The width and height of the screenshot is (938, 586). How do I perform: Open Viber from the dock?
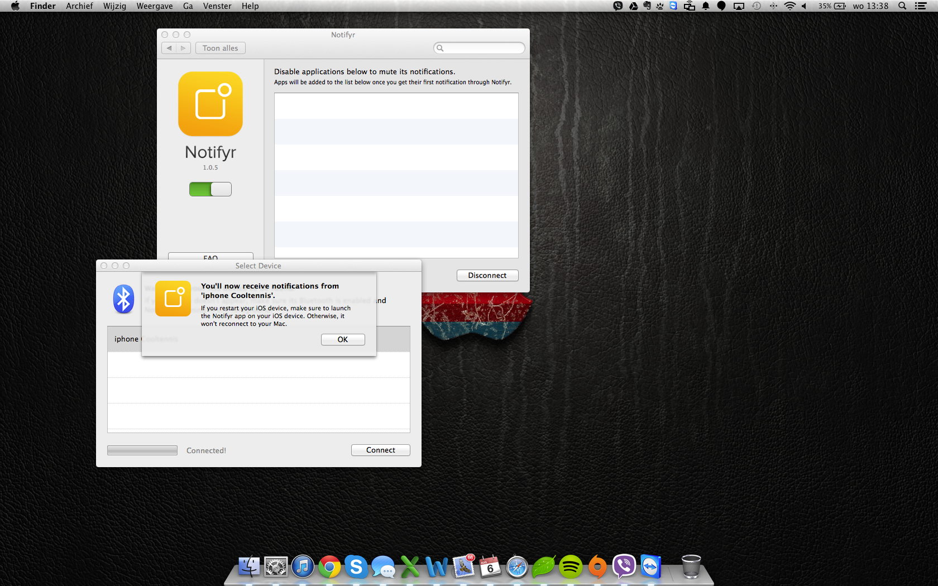(x=624, y=567)
